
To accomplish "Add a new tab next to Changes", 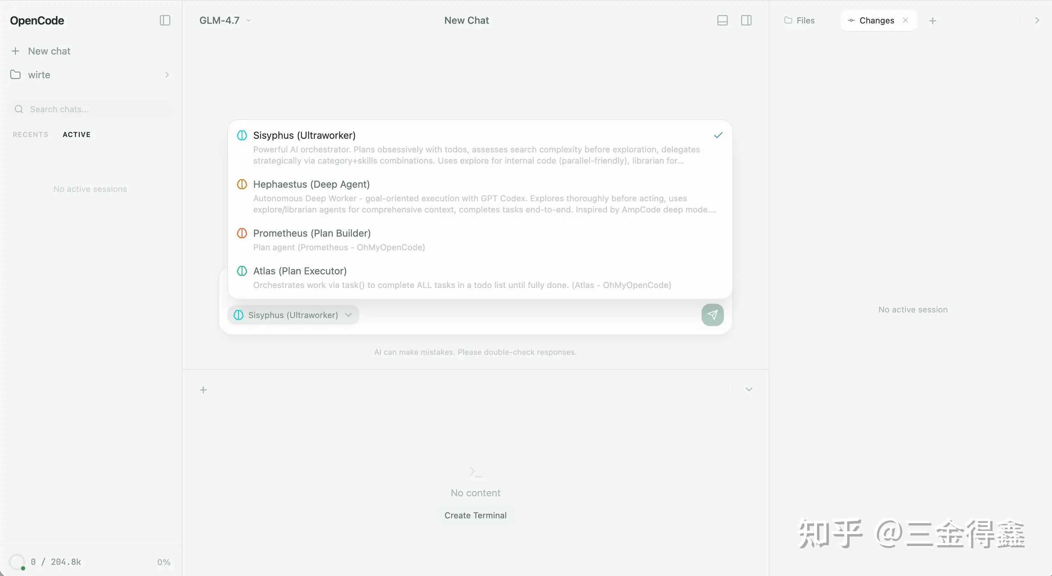I will 932,21.
